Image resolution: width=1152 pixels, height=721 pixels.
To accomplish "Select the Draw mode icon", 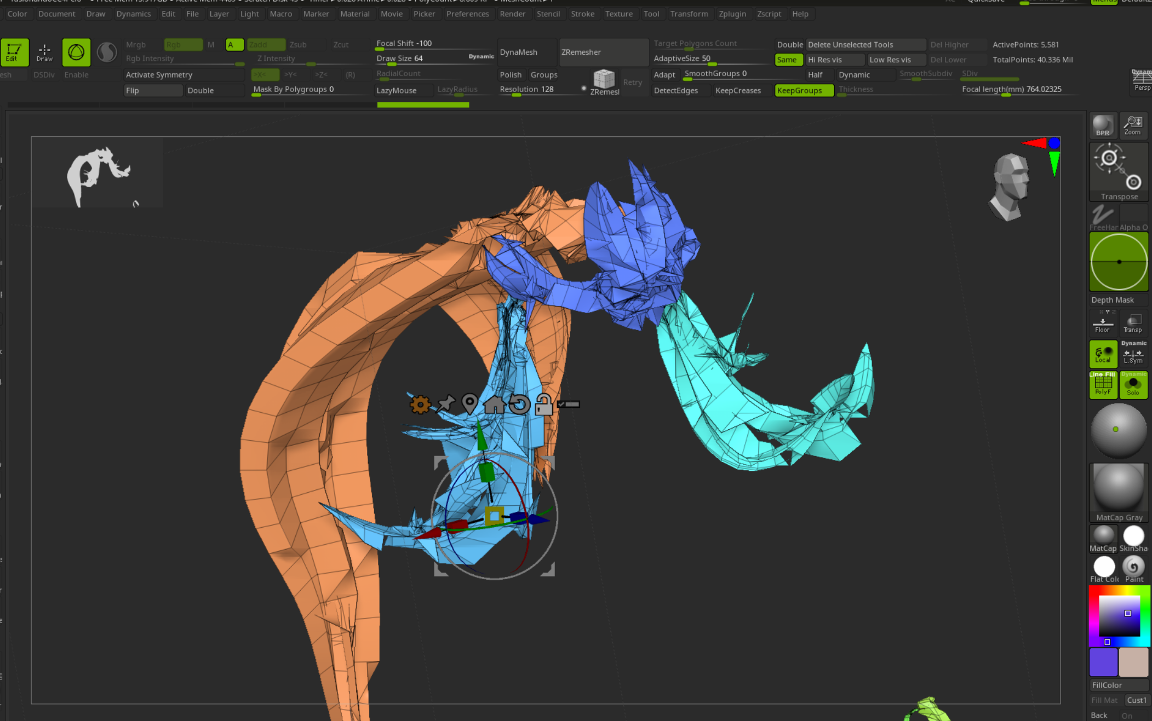I will click(44, 52).
